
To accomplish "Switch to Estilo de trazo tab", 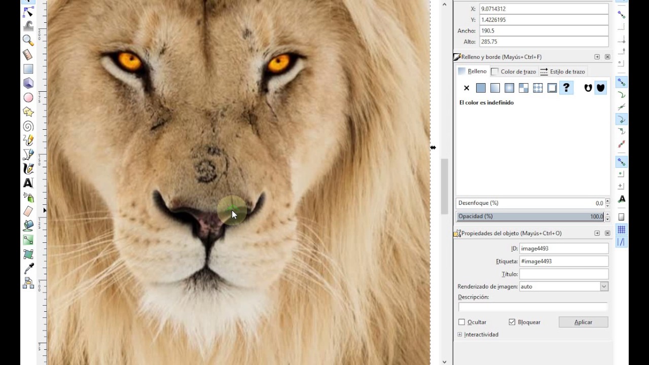I will pos(562,71).
